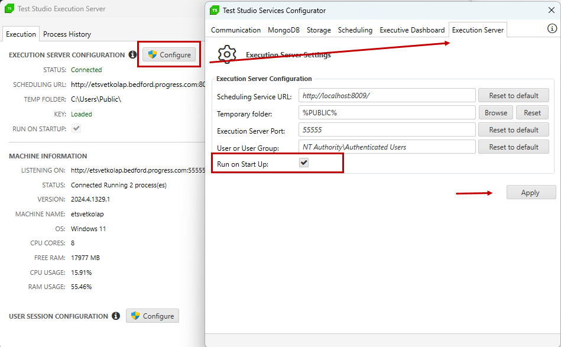Click the FREE RAM value 17977 MB

tap(85, 258)
